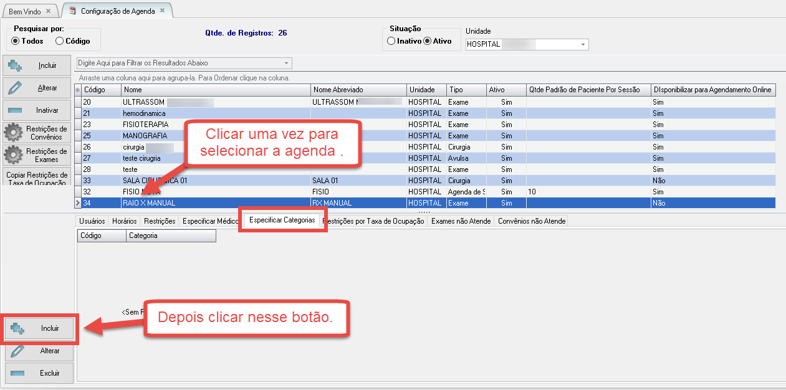Switch to the Bem Vindo tab
Image resolution: width=786 pixels, height=390 pixels.
point(24,12)
